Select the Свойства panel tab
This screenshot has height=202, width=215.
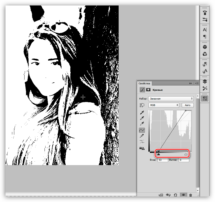pos(144,84)
